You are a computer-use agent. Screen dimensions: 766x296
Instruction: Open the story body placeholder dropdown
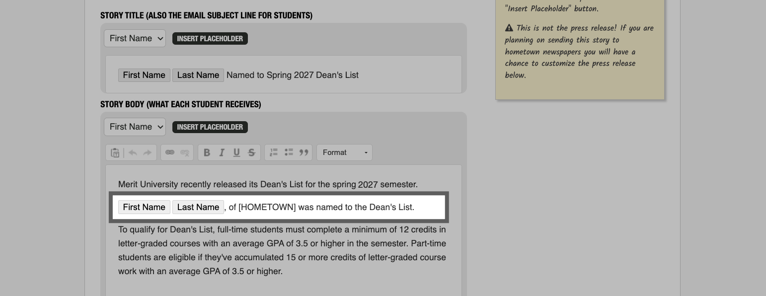coord(135,127)
